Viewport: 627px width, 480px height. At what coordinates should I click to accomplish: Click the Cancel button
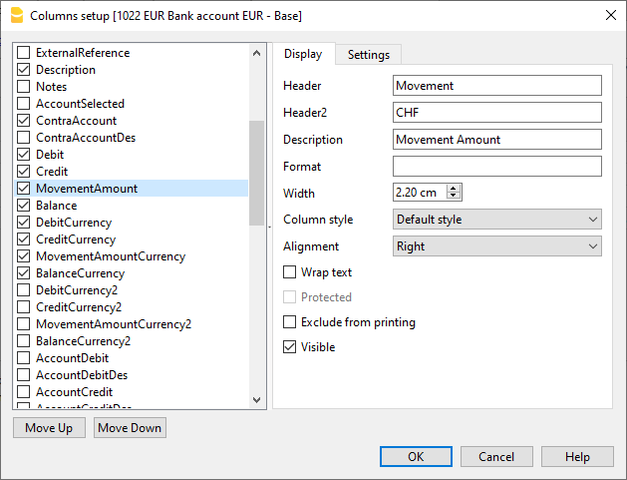pyautogui.click(x=496, y=456)
